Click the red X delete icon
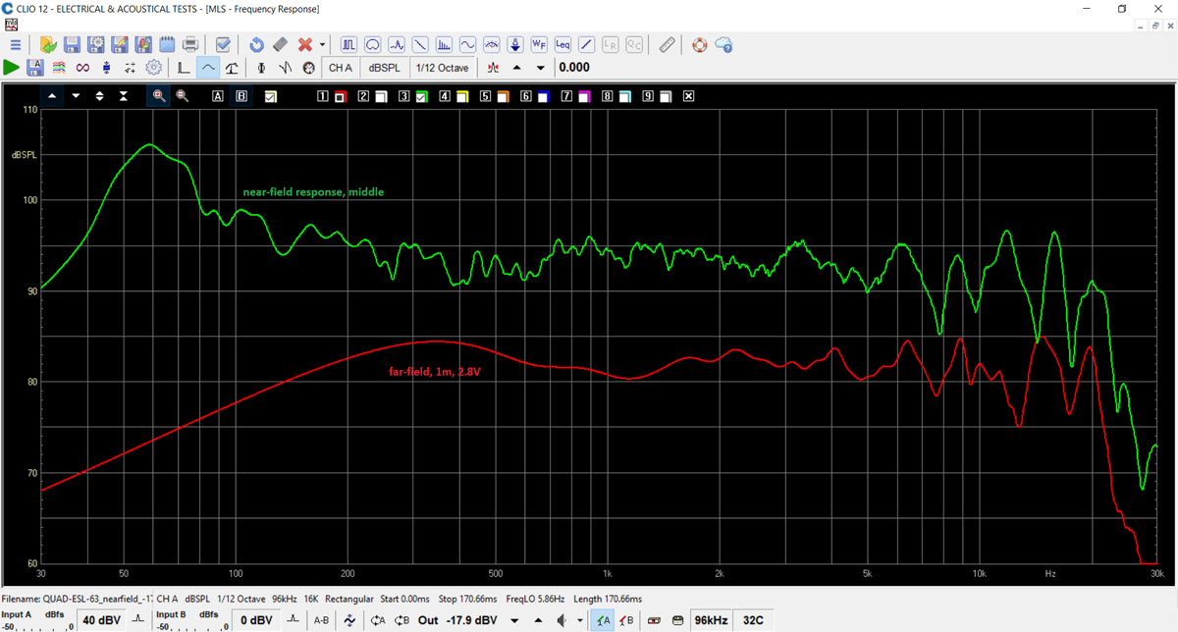This screenshot has height=632, width=1178. coord(305,44)
